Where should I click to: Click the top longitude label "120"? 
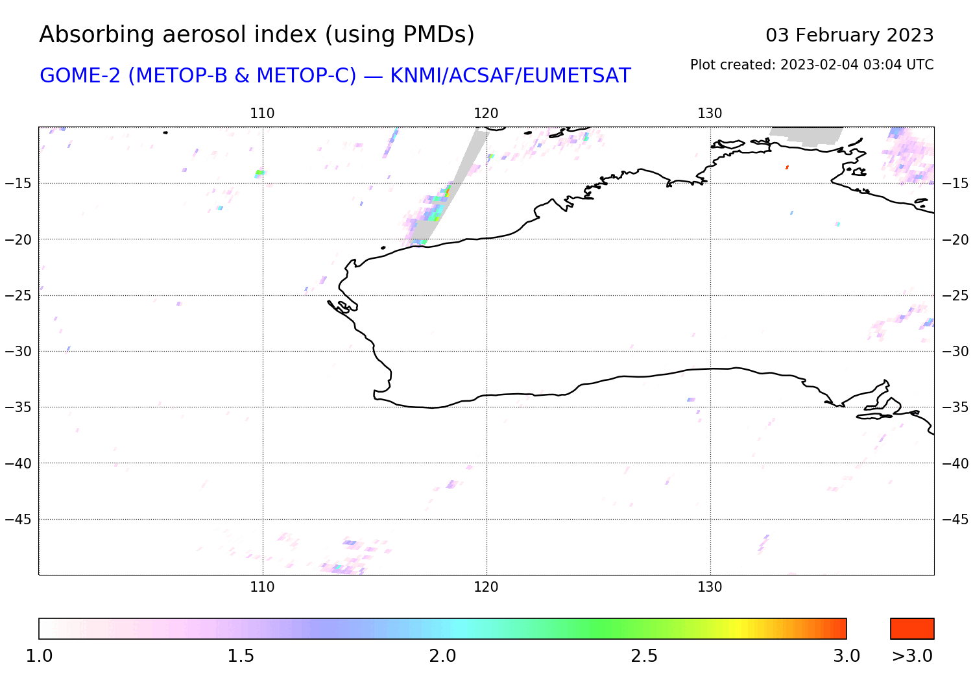click(486, 114)
